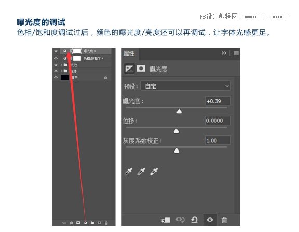The image size is (299, 232).
Task: Select the exposure adjustment icon in Properties
Action: tap(129, 69)
